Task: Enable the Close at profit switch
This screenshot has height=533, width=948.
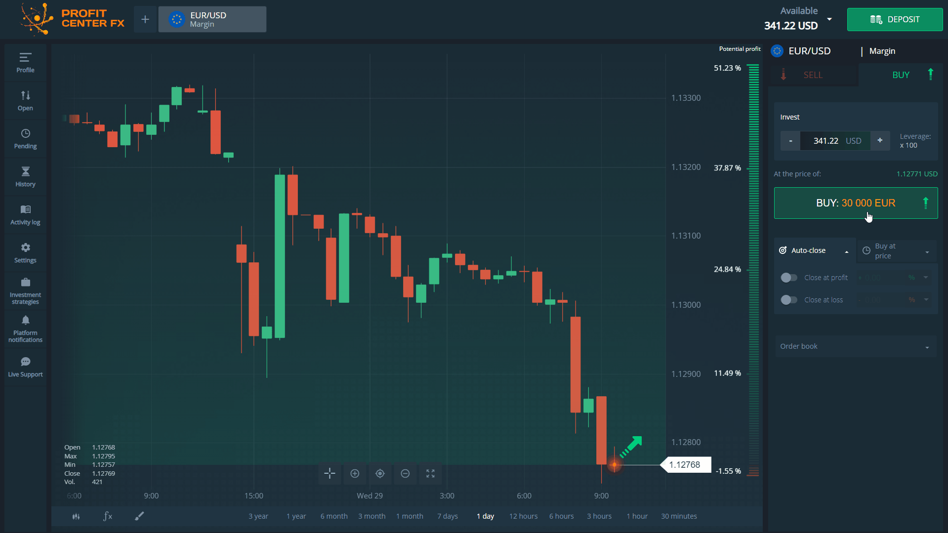Action: click(789, 278)
